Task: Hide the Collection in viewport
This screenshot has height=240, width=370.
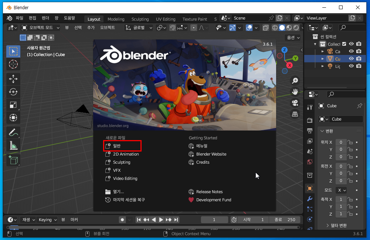Action: 352,44
